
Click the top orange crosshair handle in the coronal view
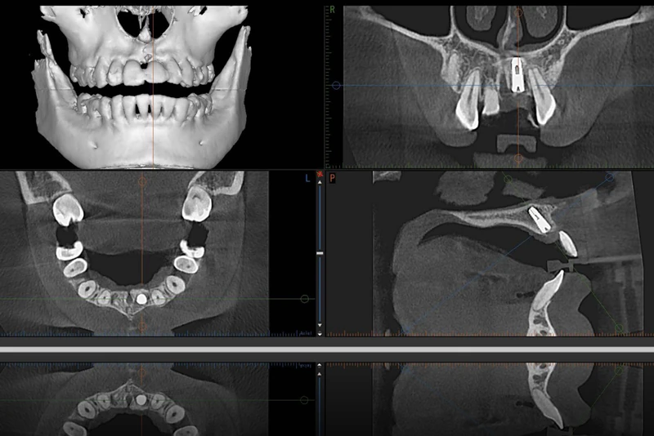click(518, 12)
